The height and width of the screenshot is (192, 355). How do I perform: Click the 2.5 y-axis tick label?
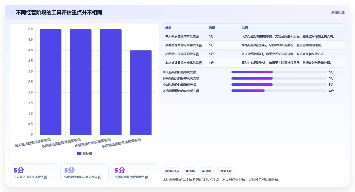[x=30, y=82]
